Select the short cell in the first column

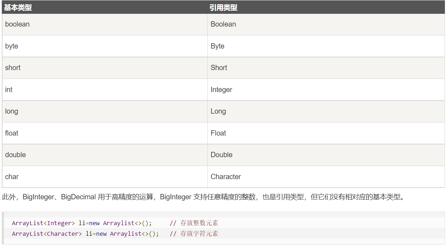tap(13, 68)
